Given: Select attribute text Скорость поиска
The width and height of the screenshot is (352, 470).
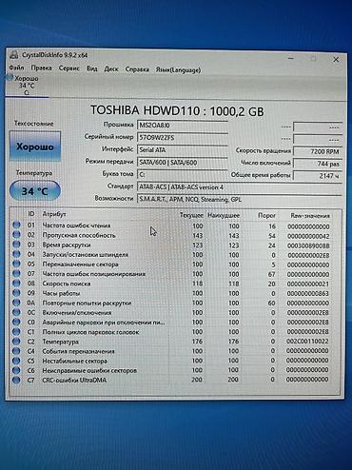Looking at the screenshot, I should tap(67, 284).
